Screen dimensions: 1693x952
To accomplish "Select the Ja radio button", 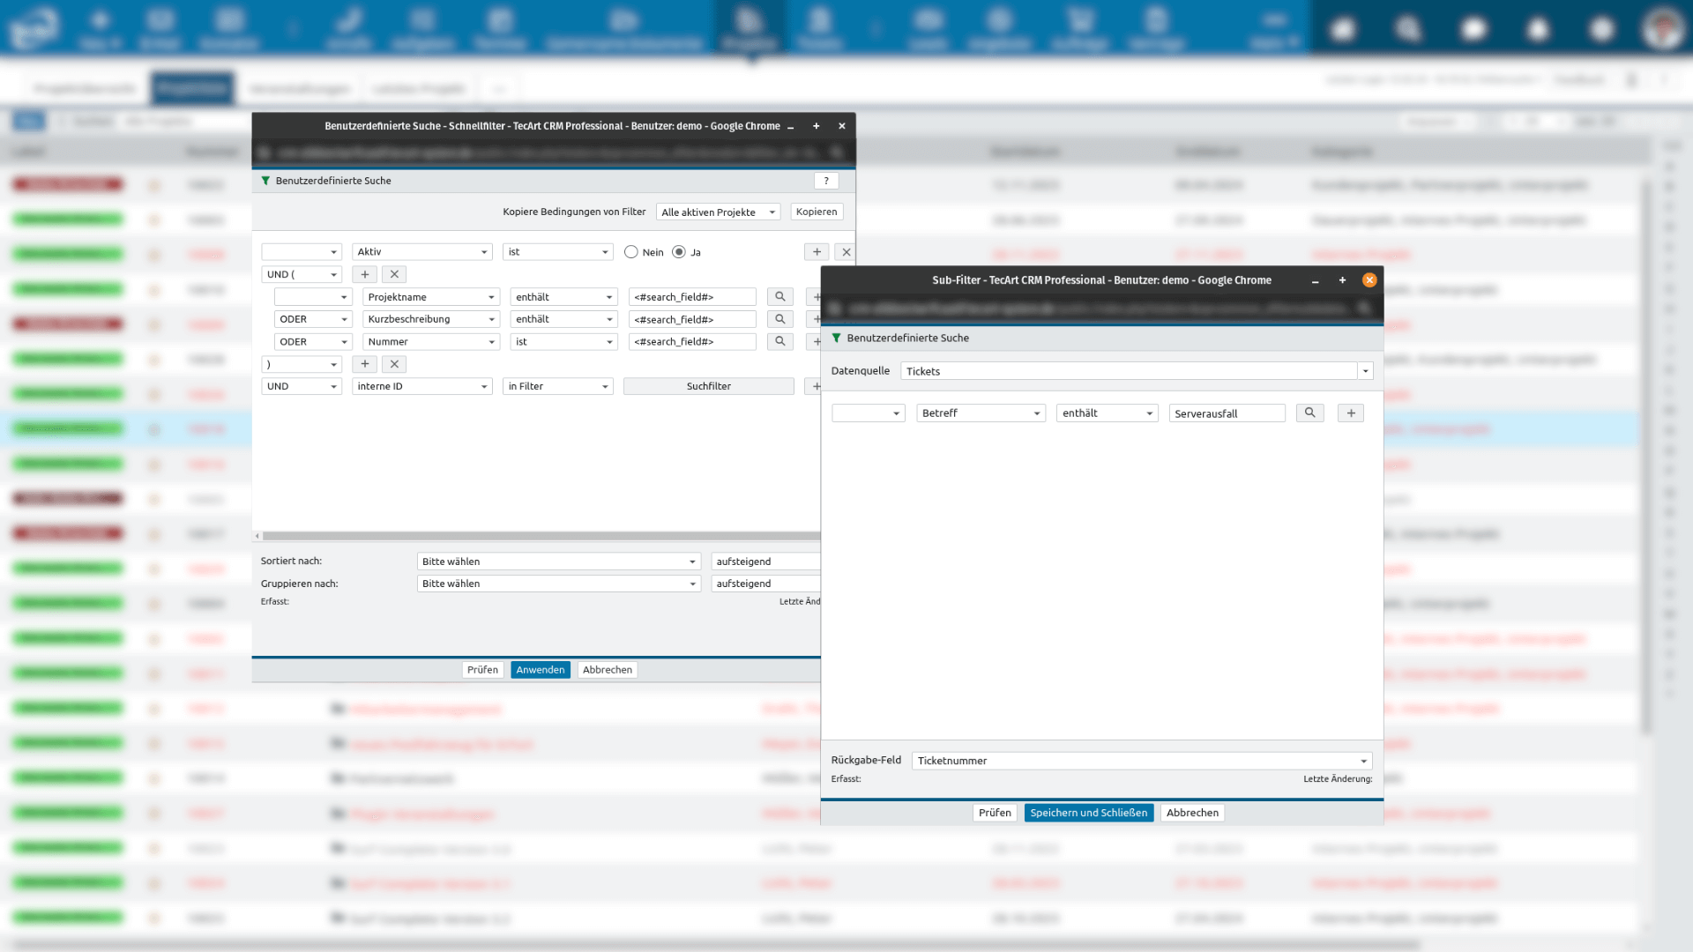I will pos(678,252).
